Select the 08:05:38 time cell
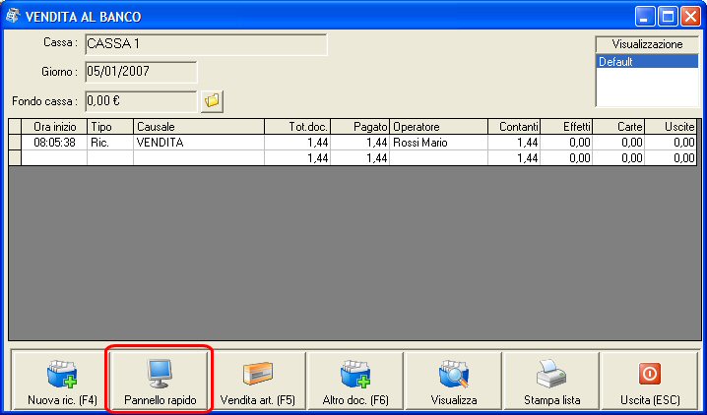707x415 pixels. tap(54, 143)
